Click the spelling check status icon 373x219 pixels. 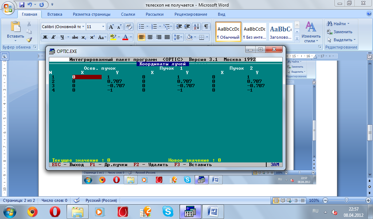pos(76,200)
